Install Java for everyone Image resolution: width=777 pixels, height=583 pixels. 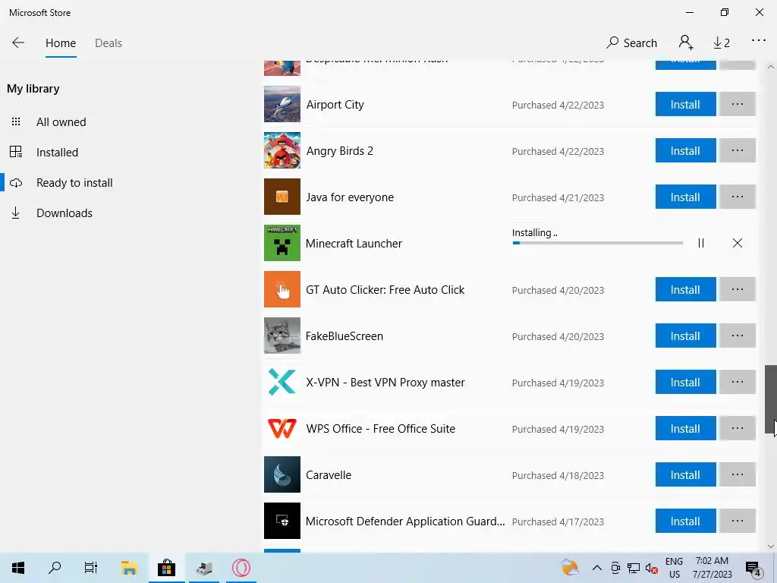coord(685,197)
